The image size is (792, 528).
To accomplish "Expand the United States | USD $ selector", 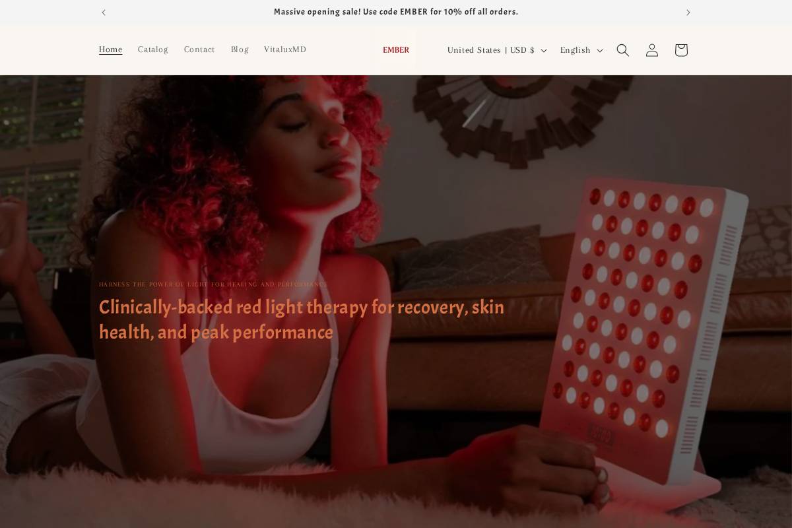I will pyautogui.click(x=497, y=50).
